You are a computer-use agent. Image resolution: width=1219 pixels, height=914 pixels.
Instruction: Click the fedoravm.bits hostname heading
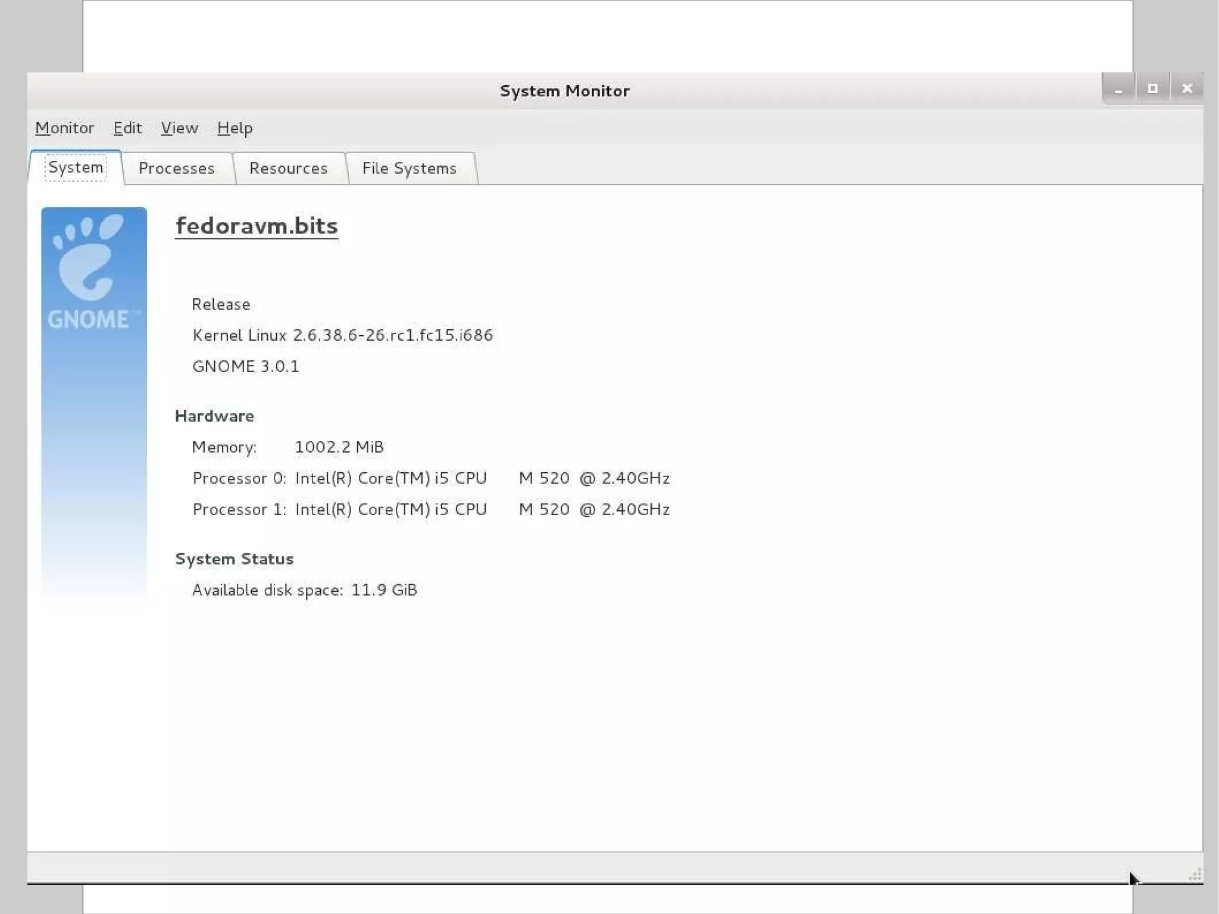click(x=257, y=226)
